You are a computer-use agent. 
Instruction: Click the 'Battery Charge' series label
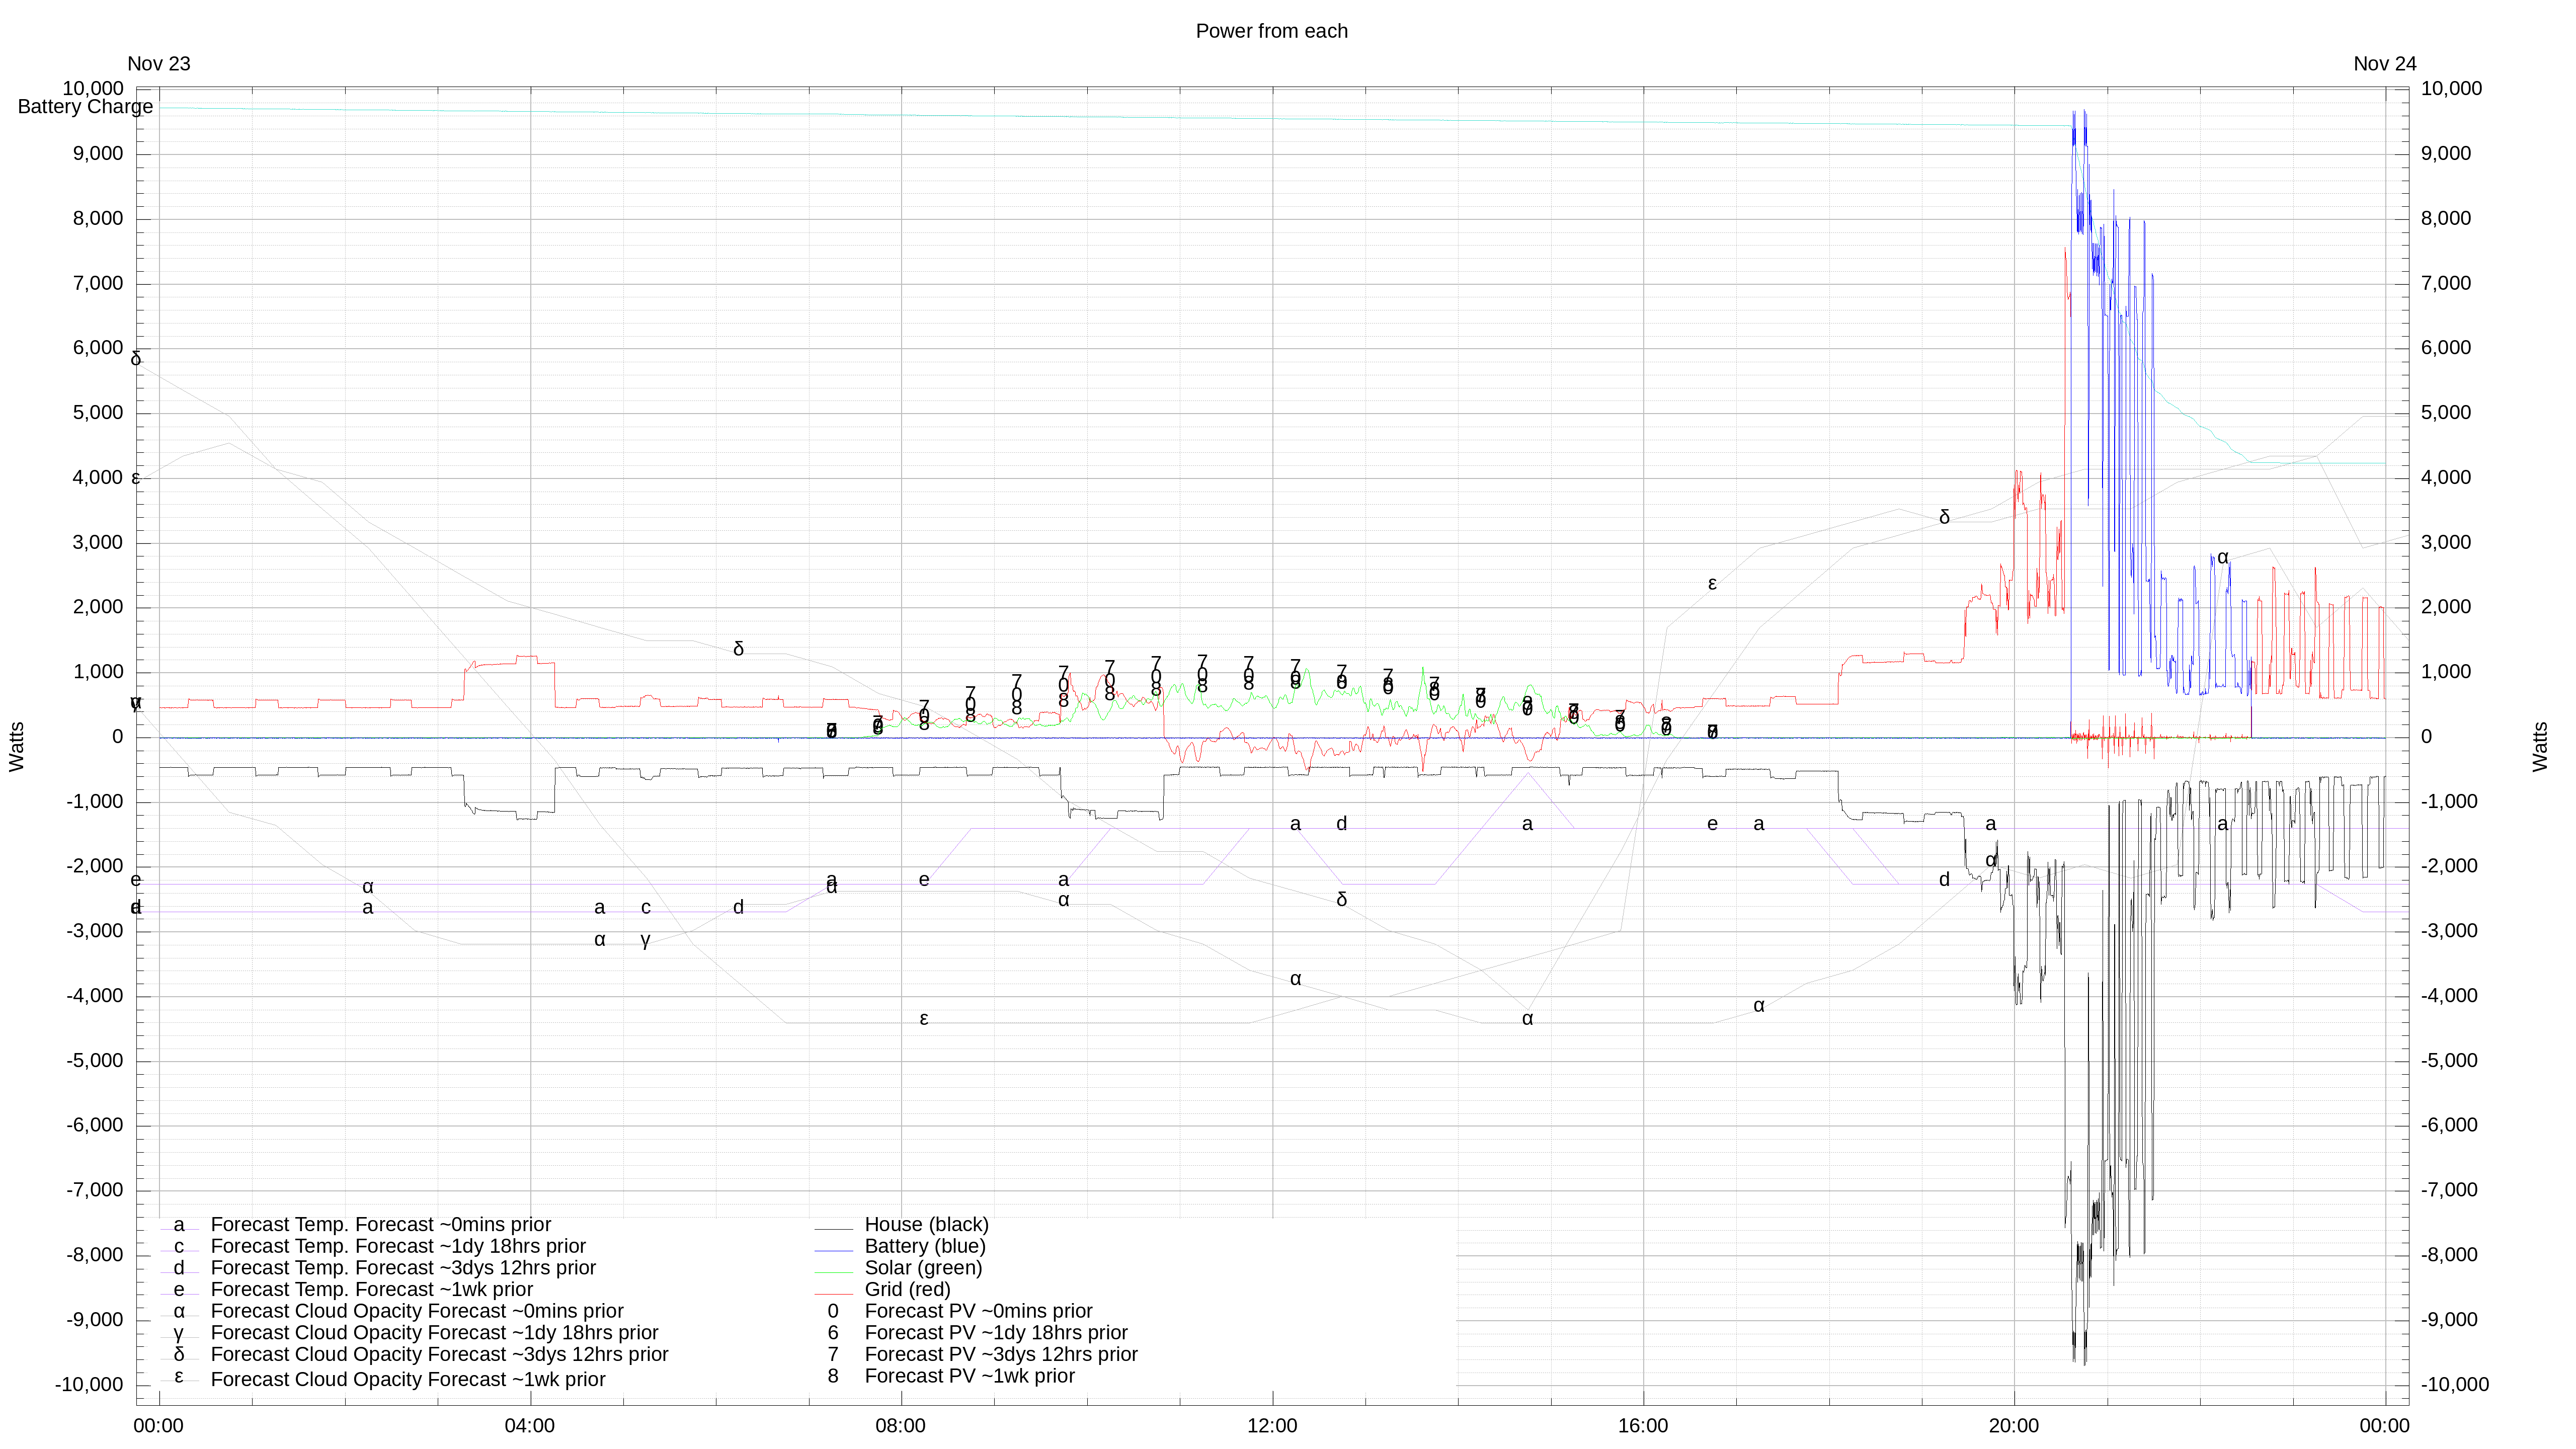coord(86,107)
